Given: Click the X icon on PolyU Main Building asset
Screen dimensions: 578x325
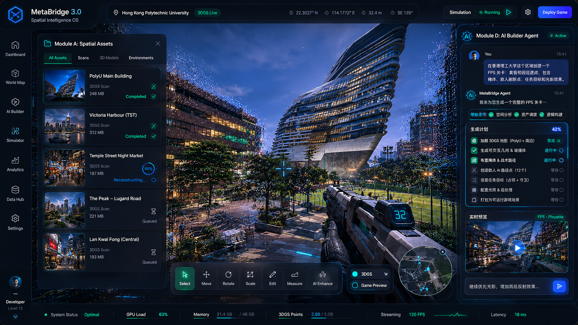Looking at the screenshot, I should pos(153,86).
